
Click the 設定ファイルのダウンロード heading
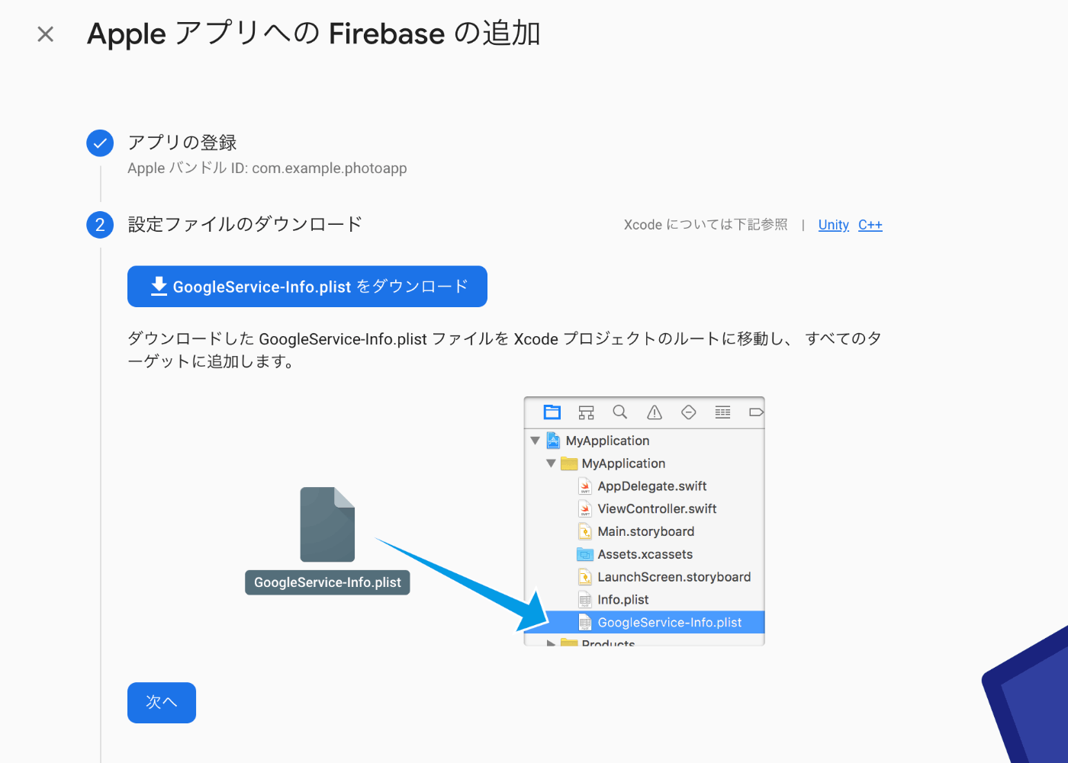click(245, 225)
